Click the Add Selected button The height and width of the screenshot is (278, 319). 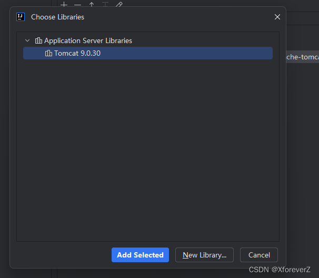[140, 255]
